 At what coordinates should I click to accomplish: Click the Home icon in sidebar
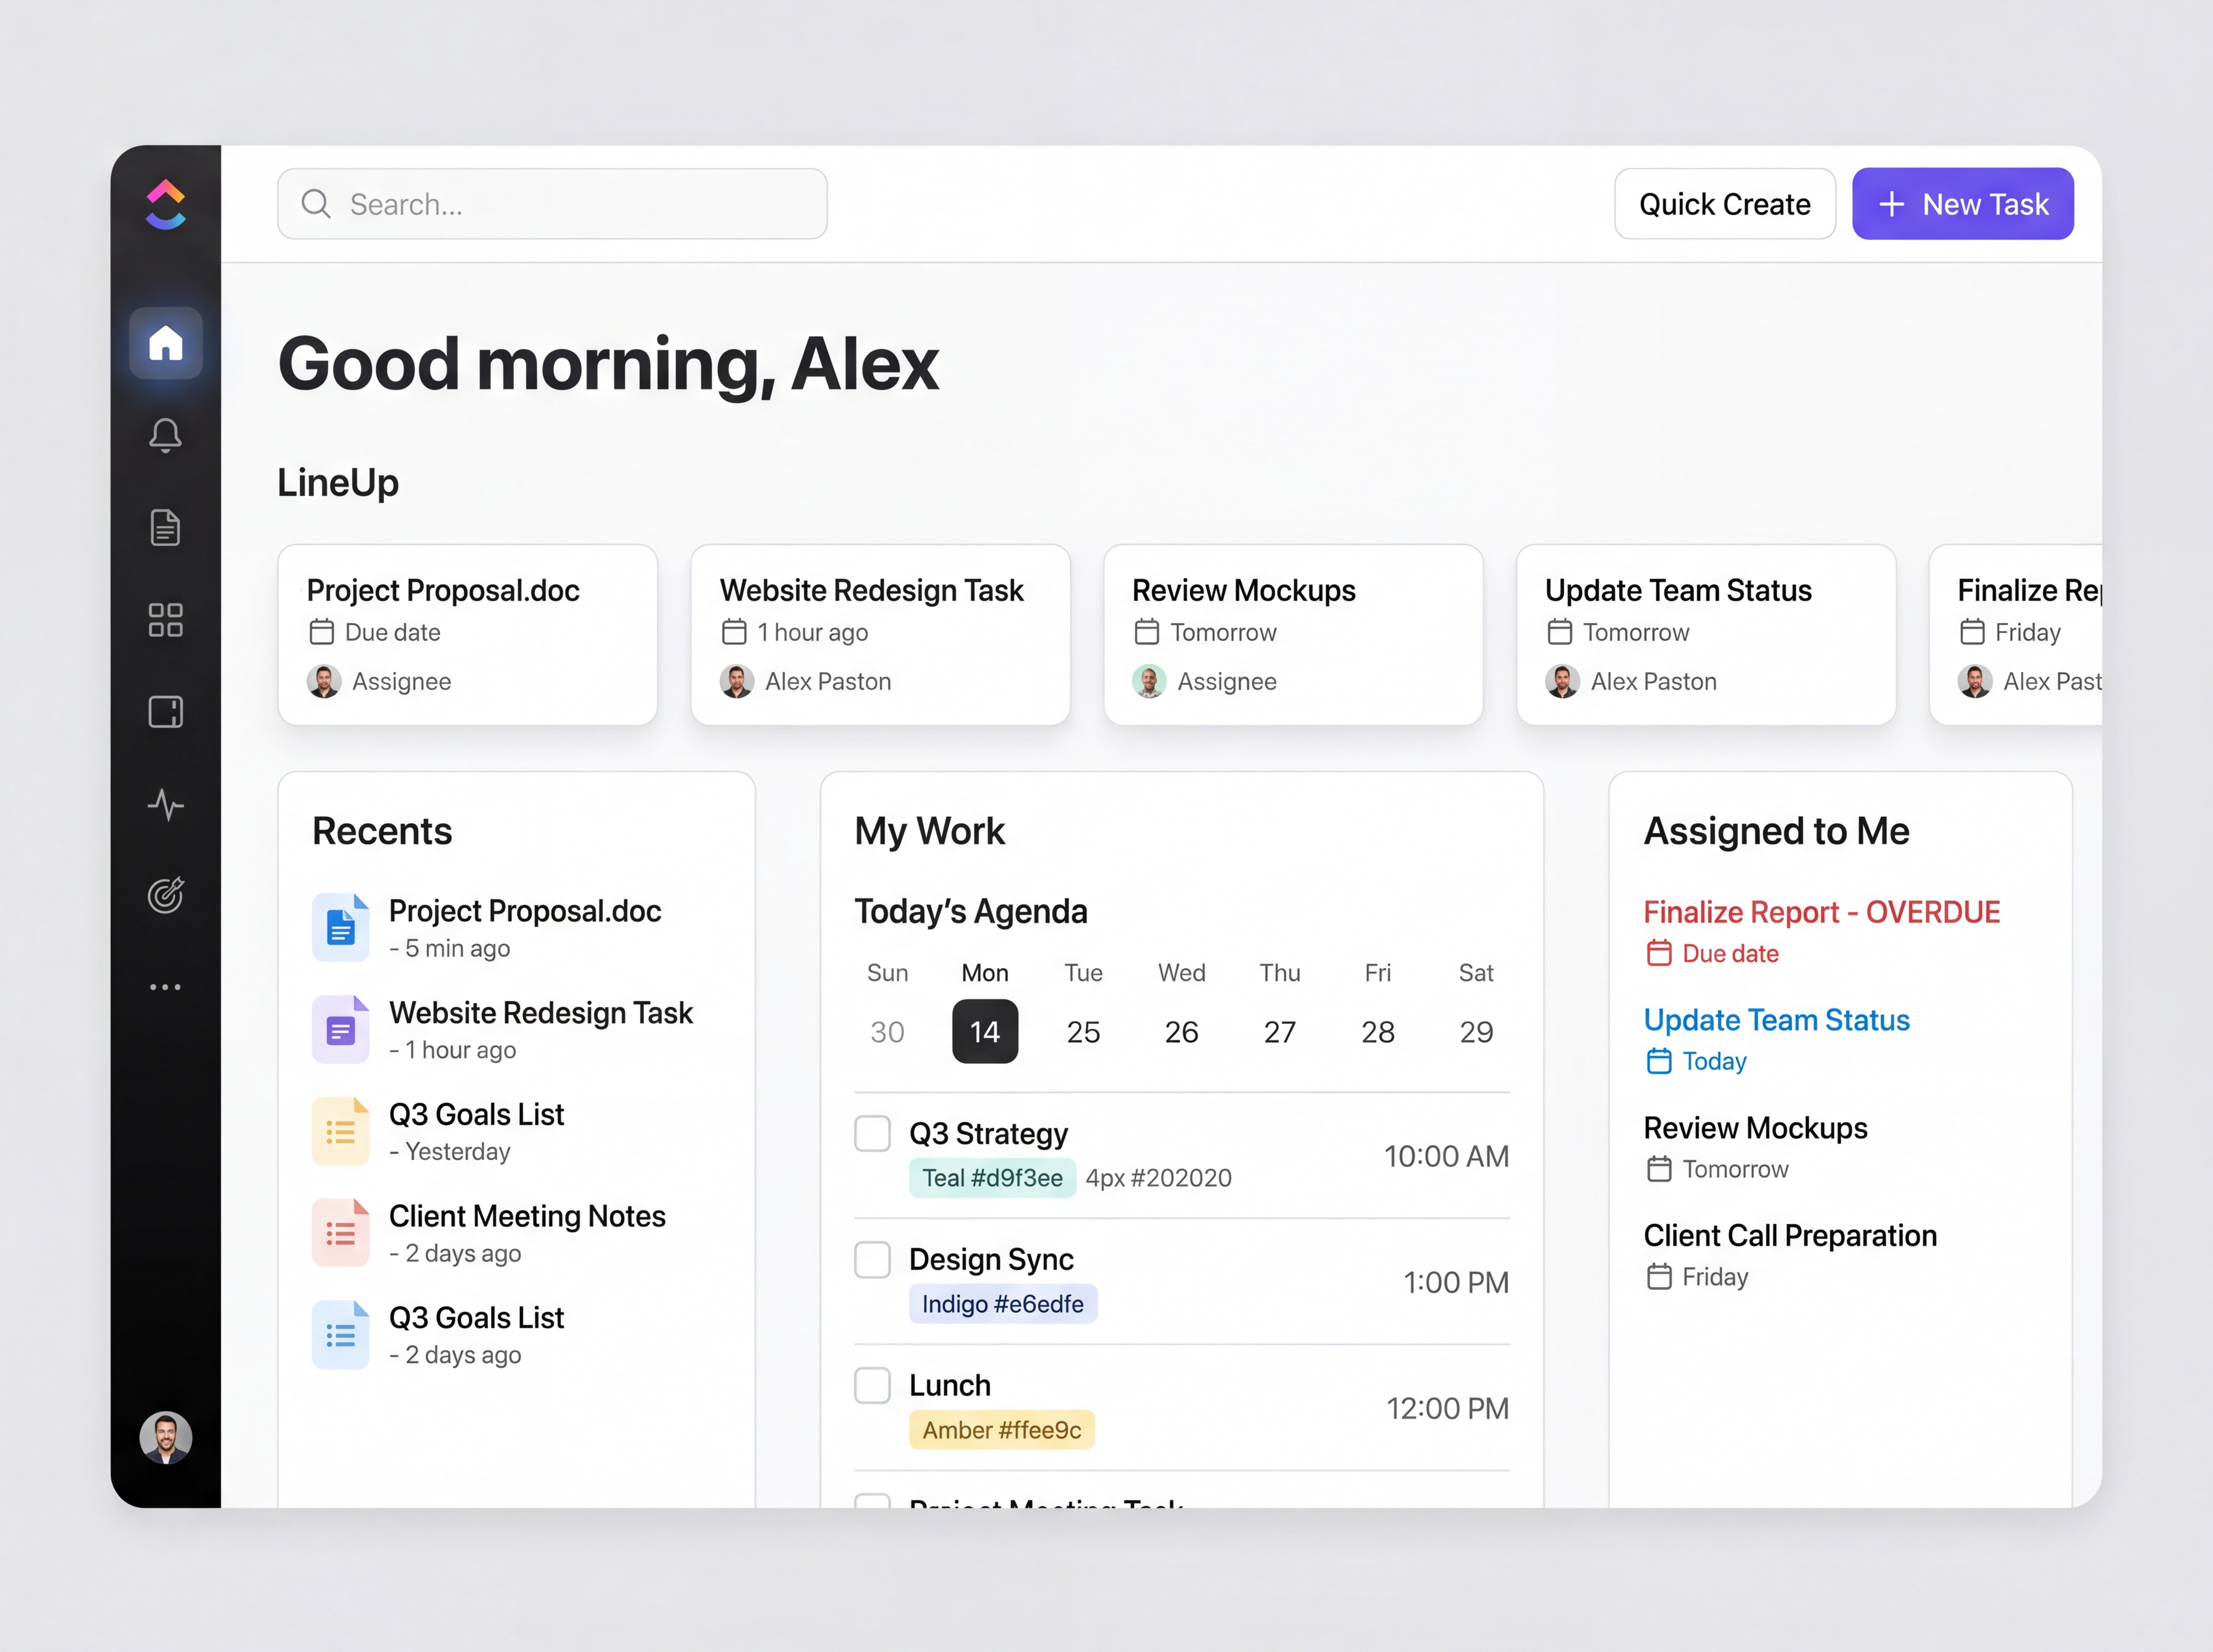tap(165, 343)
